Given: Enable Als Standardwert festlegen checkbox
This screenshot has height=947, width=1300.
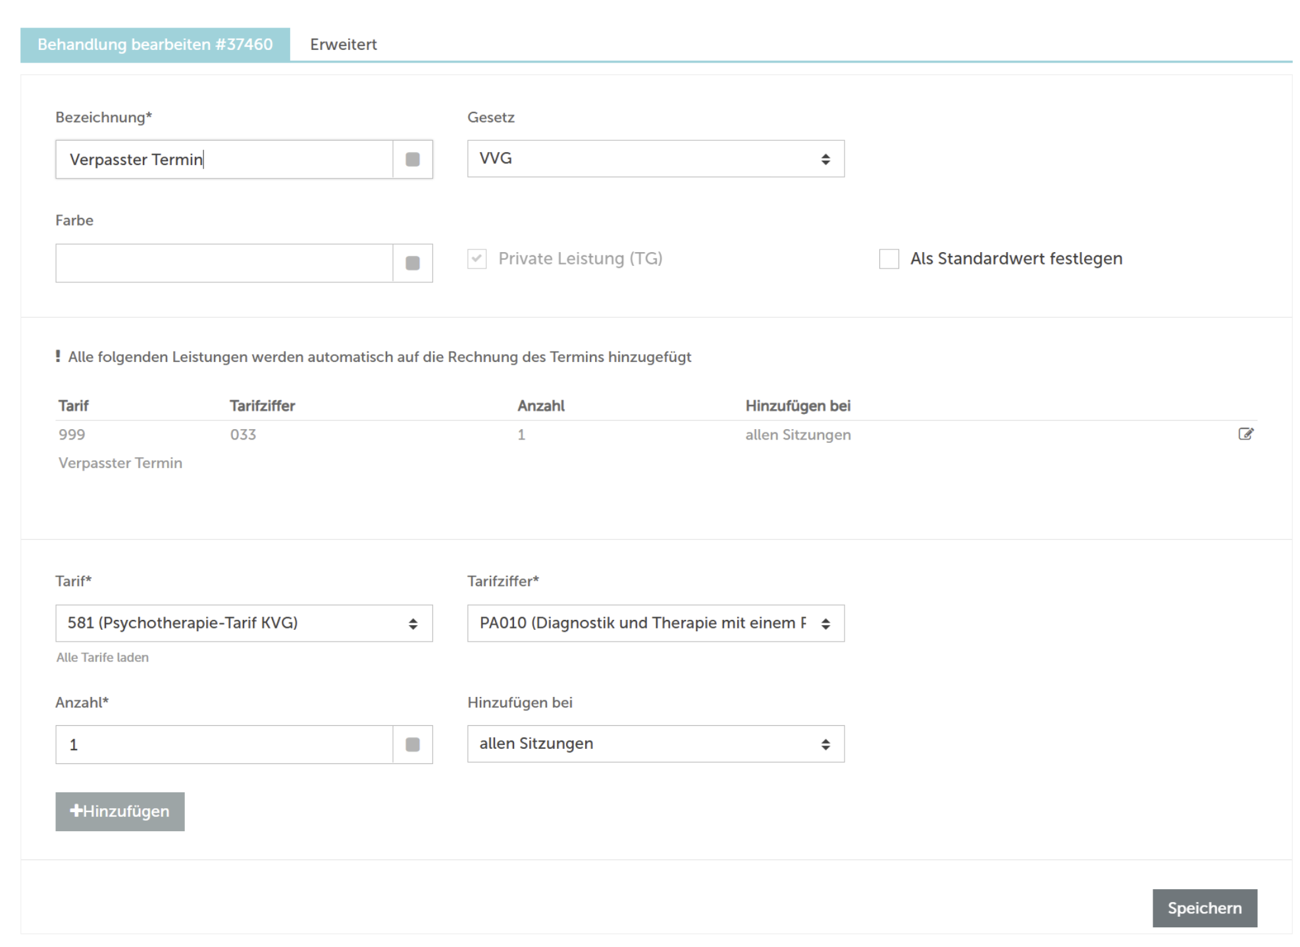Looking at the screenshot, I should tap(889, 259).
